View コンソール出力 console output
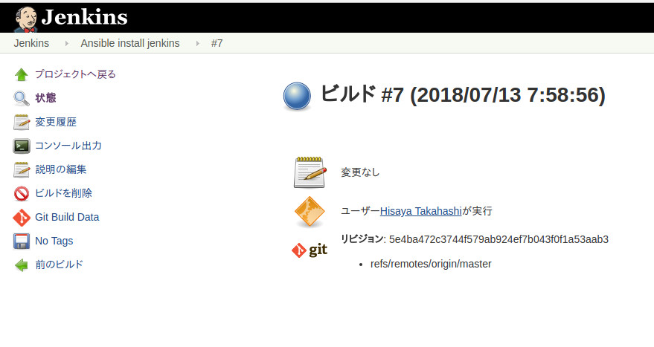Viewport: 654px width, 347px height. click(68, 146)
